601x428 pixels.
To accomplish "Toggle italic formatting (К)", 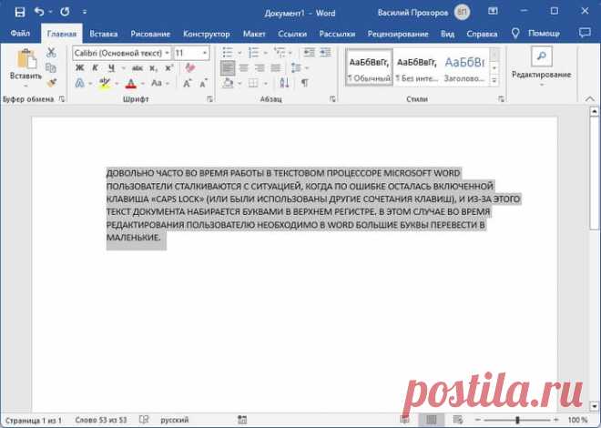I will click(x=95, y=67).
